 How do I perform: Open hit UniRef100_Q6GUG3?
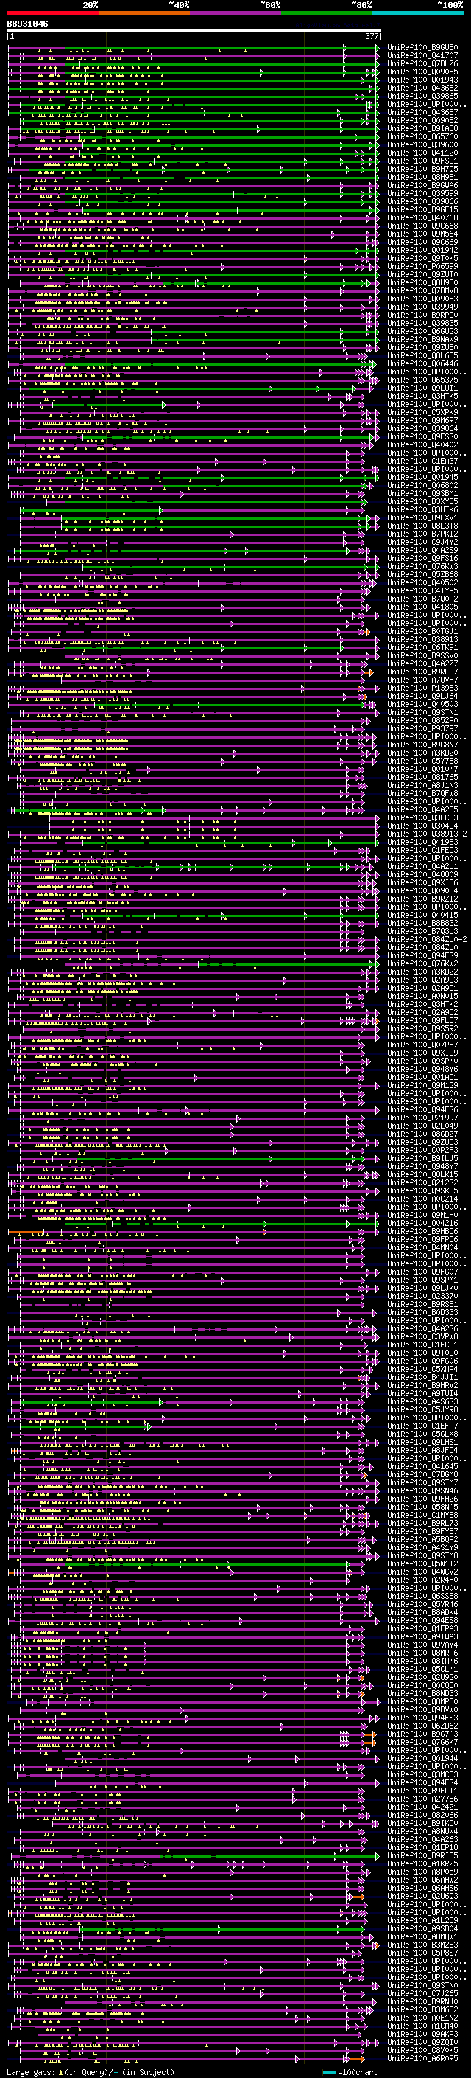(422, 332)
